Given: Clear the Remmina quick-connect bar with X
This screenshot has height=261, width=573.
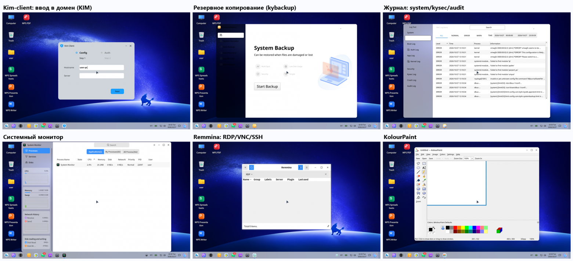Looking at the screenshot, I should 326,174.
